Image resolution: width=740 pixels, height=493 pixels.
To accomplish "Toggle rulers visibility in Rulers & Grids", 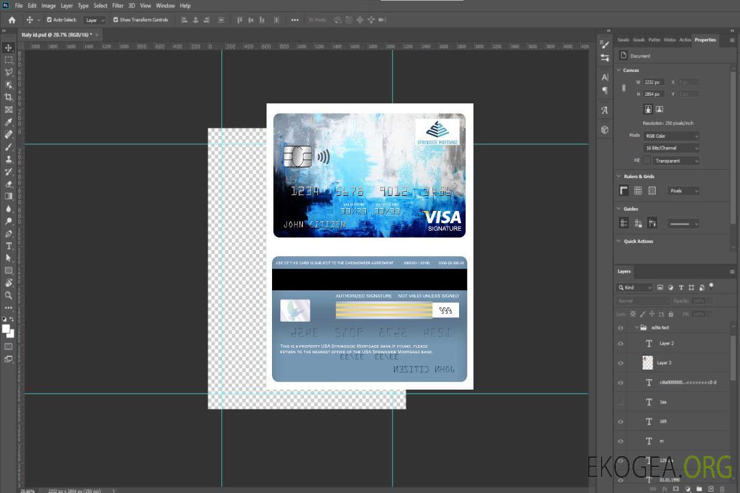I will click(624, 190).
